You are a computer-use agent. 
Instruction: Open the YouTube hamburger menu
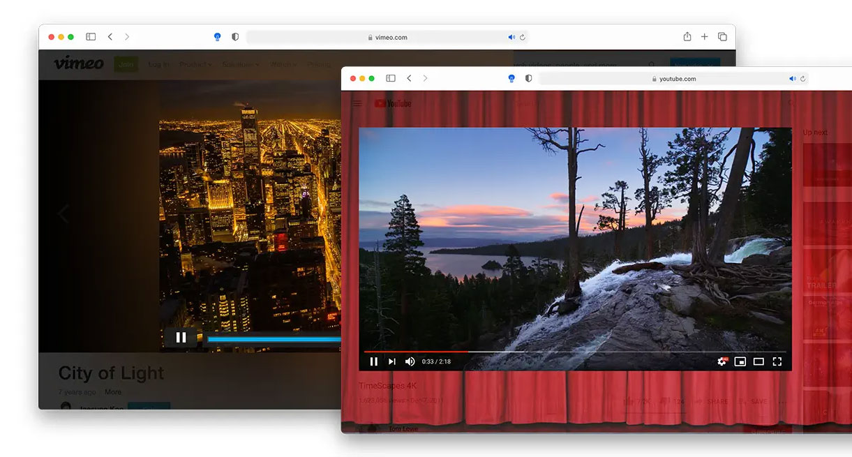357,103
